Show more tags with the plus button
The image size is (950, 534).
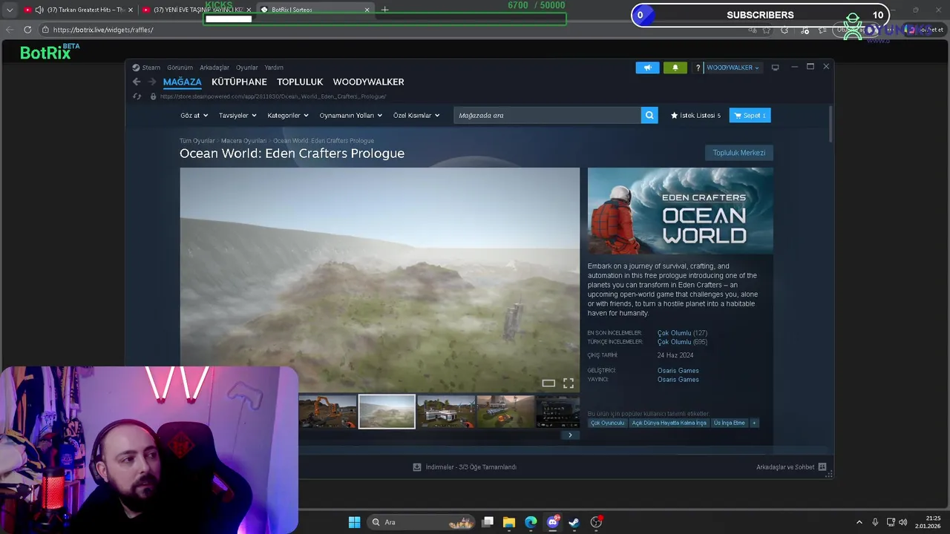[754, 423]
